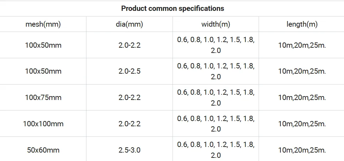Click the length(m) column header
Screen dimensions: 344x161
(301, 24)
